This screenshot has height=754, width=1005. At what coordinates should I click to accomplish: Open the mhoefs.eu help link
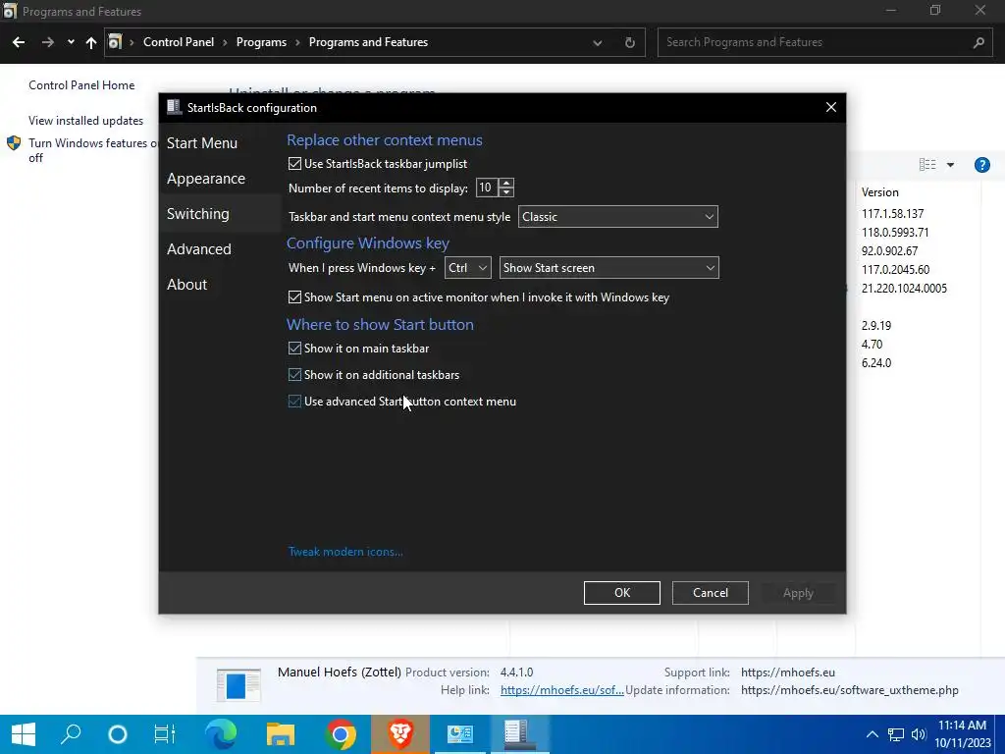562,690
